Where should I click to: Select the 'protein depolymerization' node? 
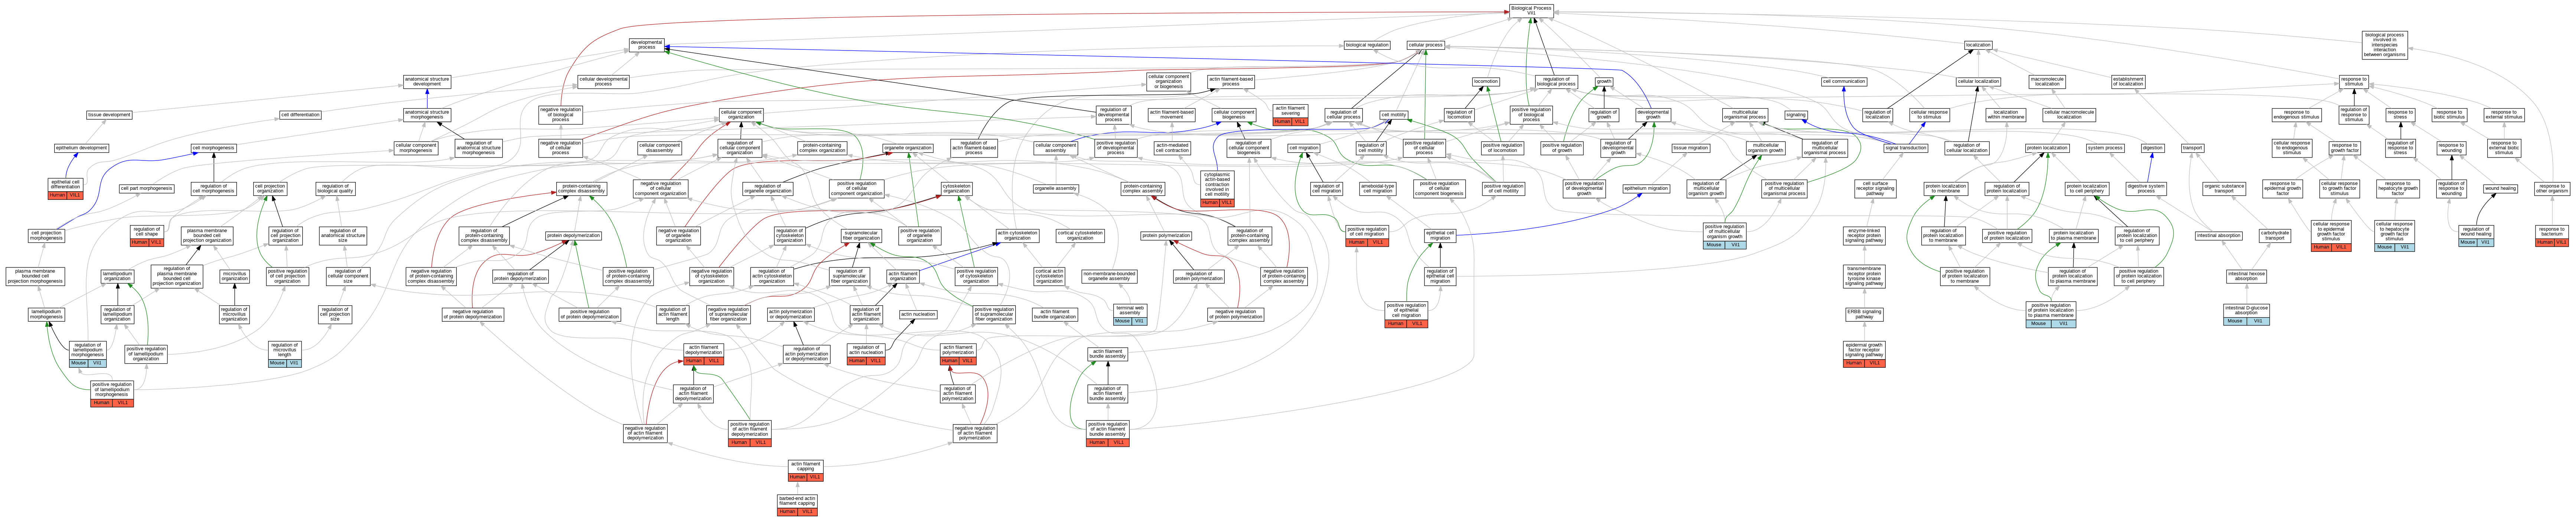tap(574, 236)
